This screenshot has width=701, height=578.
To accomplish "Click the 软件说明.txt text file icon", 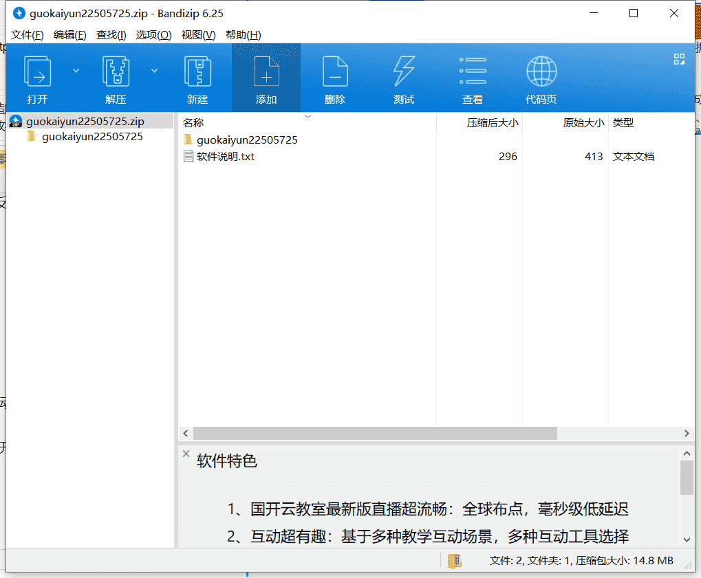I will (188, 156).
